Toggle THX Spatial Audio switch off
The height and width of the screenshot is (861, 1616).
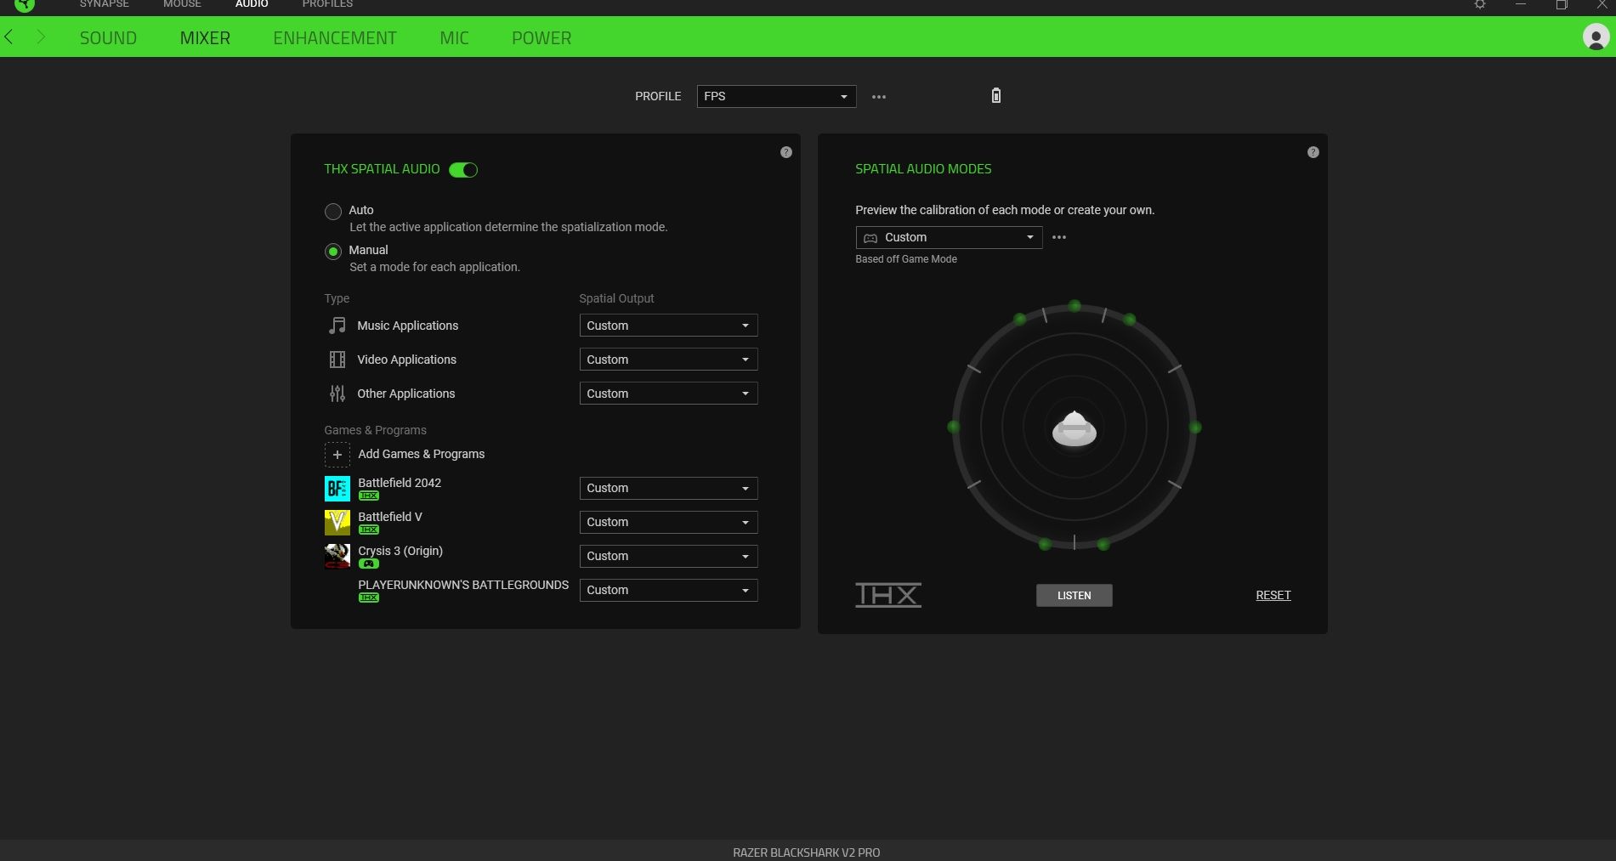click(x=463, y=170)
